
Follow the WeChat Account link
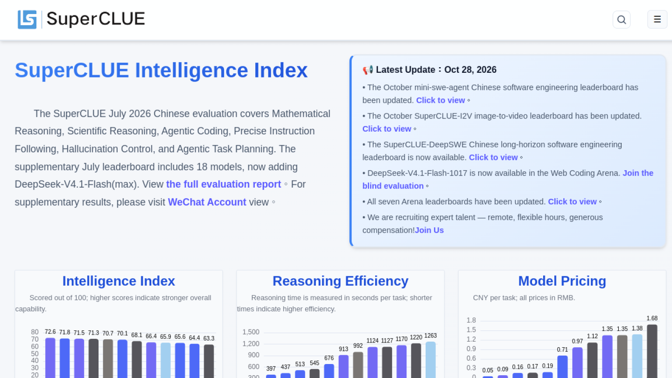pyautogui.click(x=207, y=202)
